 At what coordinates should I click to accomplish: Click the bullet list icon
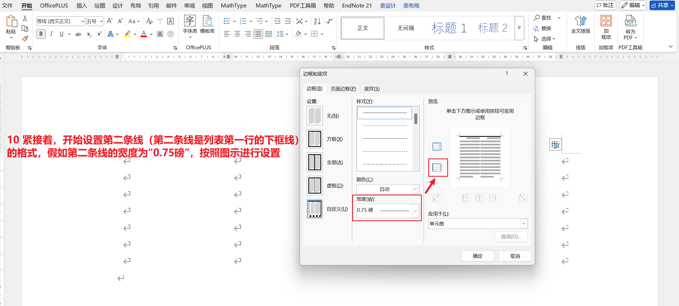click(227, 21)
